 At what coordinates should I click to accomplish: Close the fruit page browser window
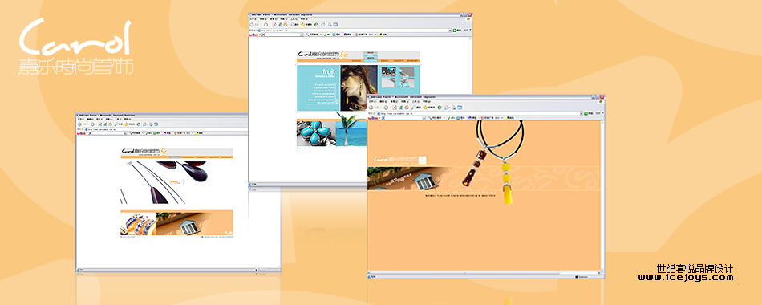pyautogui.click(x=470, y=14)
